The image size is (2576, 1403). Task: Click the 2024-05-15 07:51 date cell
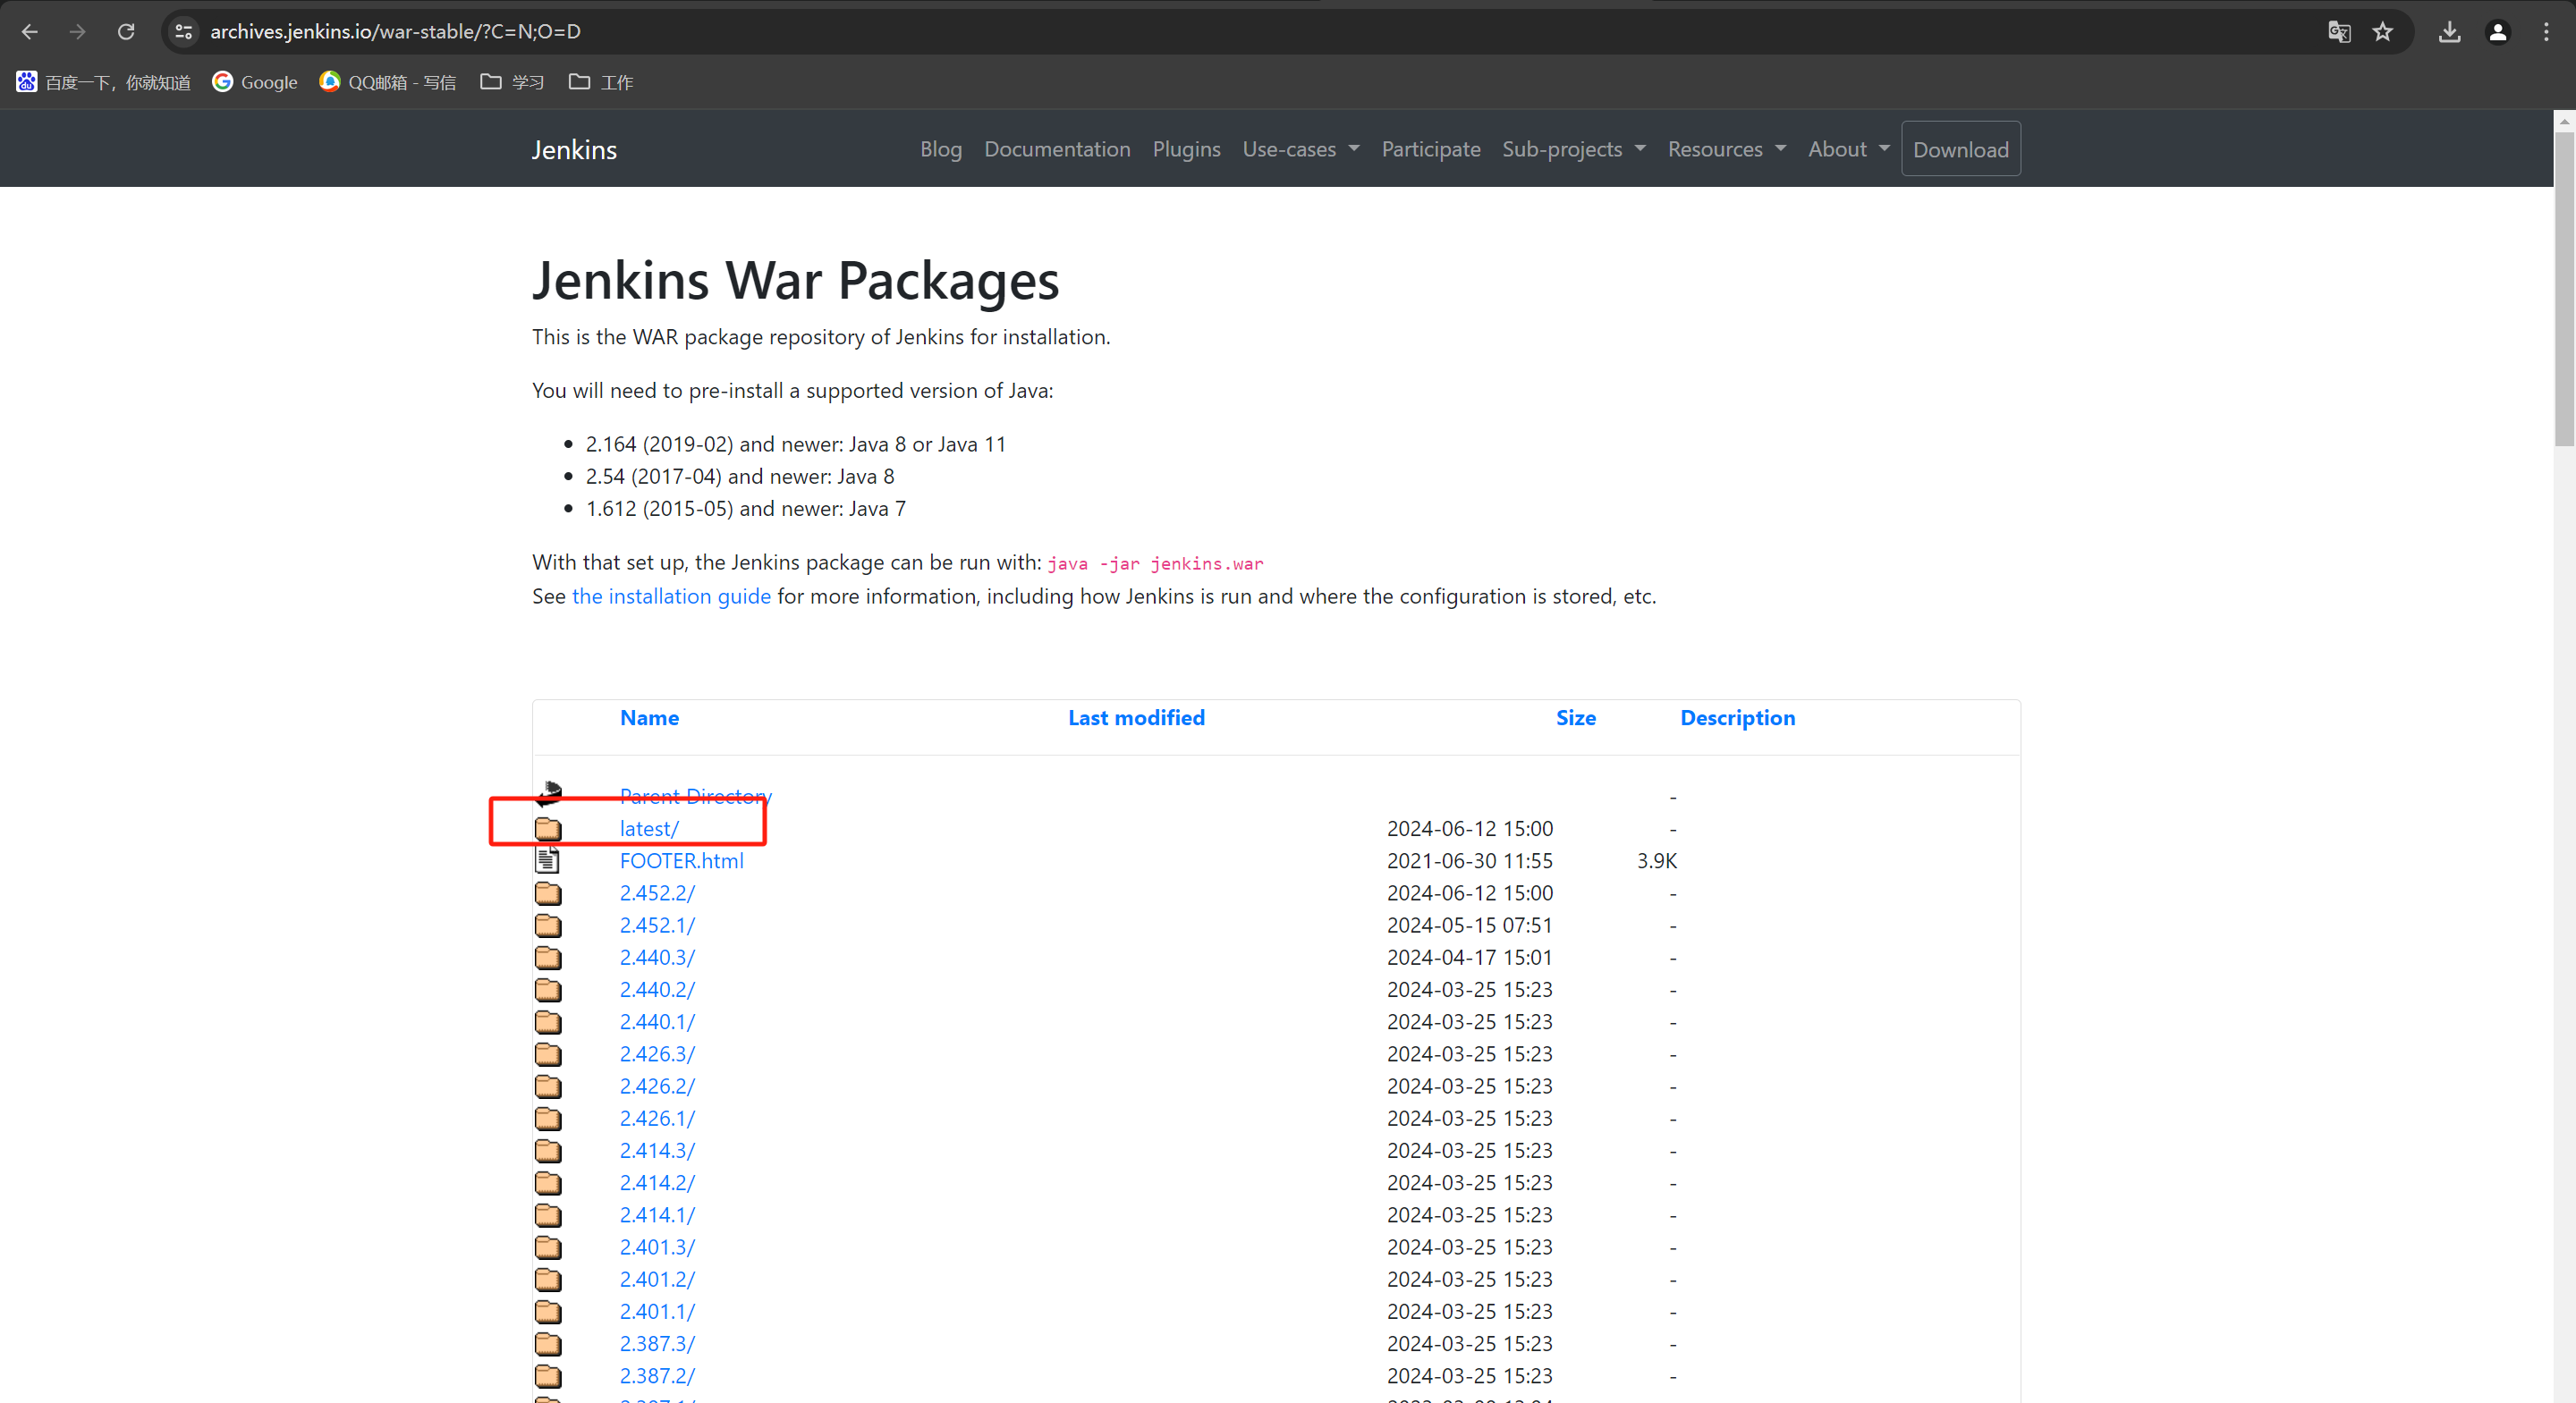(x=1469, y=925)
